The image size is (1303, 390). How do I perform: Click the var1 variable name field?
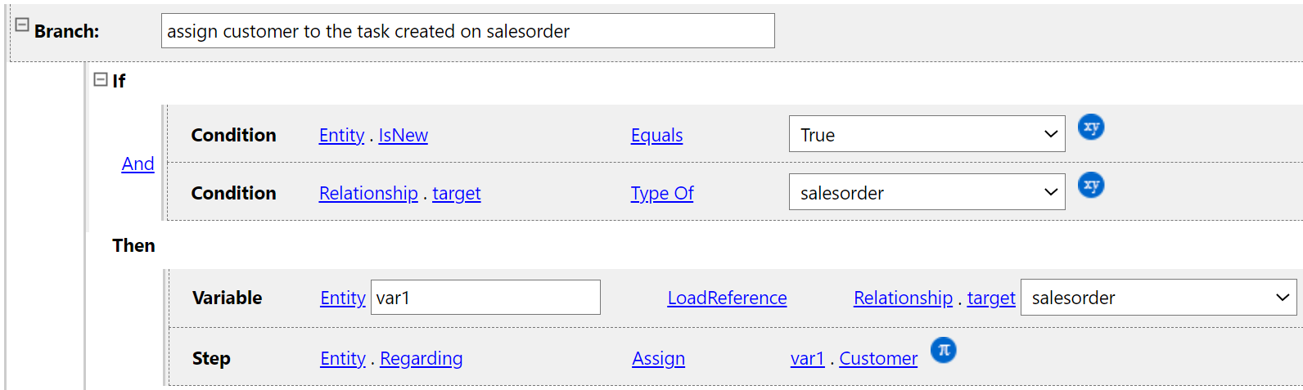click(485, 298)
